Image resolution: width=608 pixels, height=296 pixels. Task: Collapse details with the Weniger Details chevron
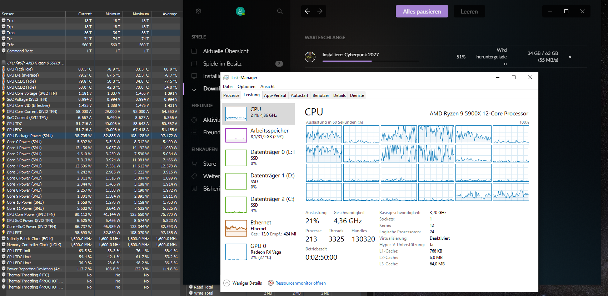(x=226, y=283)
